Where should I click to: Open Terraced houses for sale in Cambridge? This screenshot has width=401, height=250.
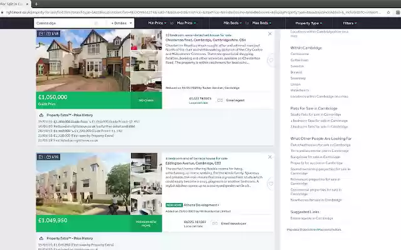[320, 151]
